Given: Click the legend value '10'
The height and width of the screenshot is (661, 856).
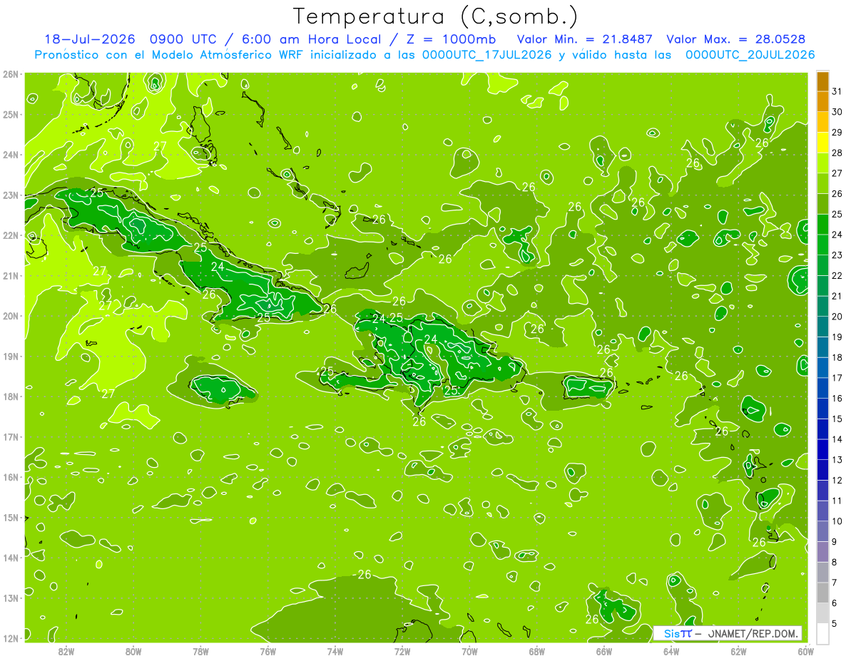Looking at the screenshot, I should (837, 521).
